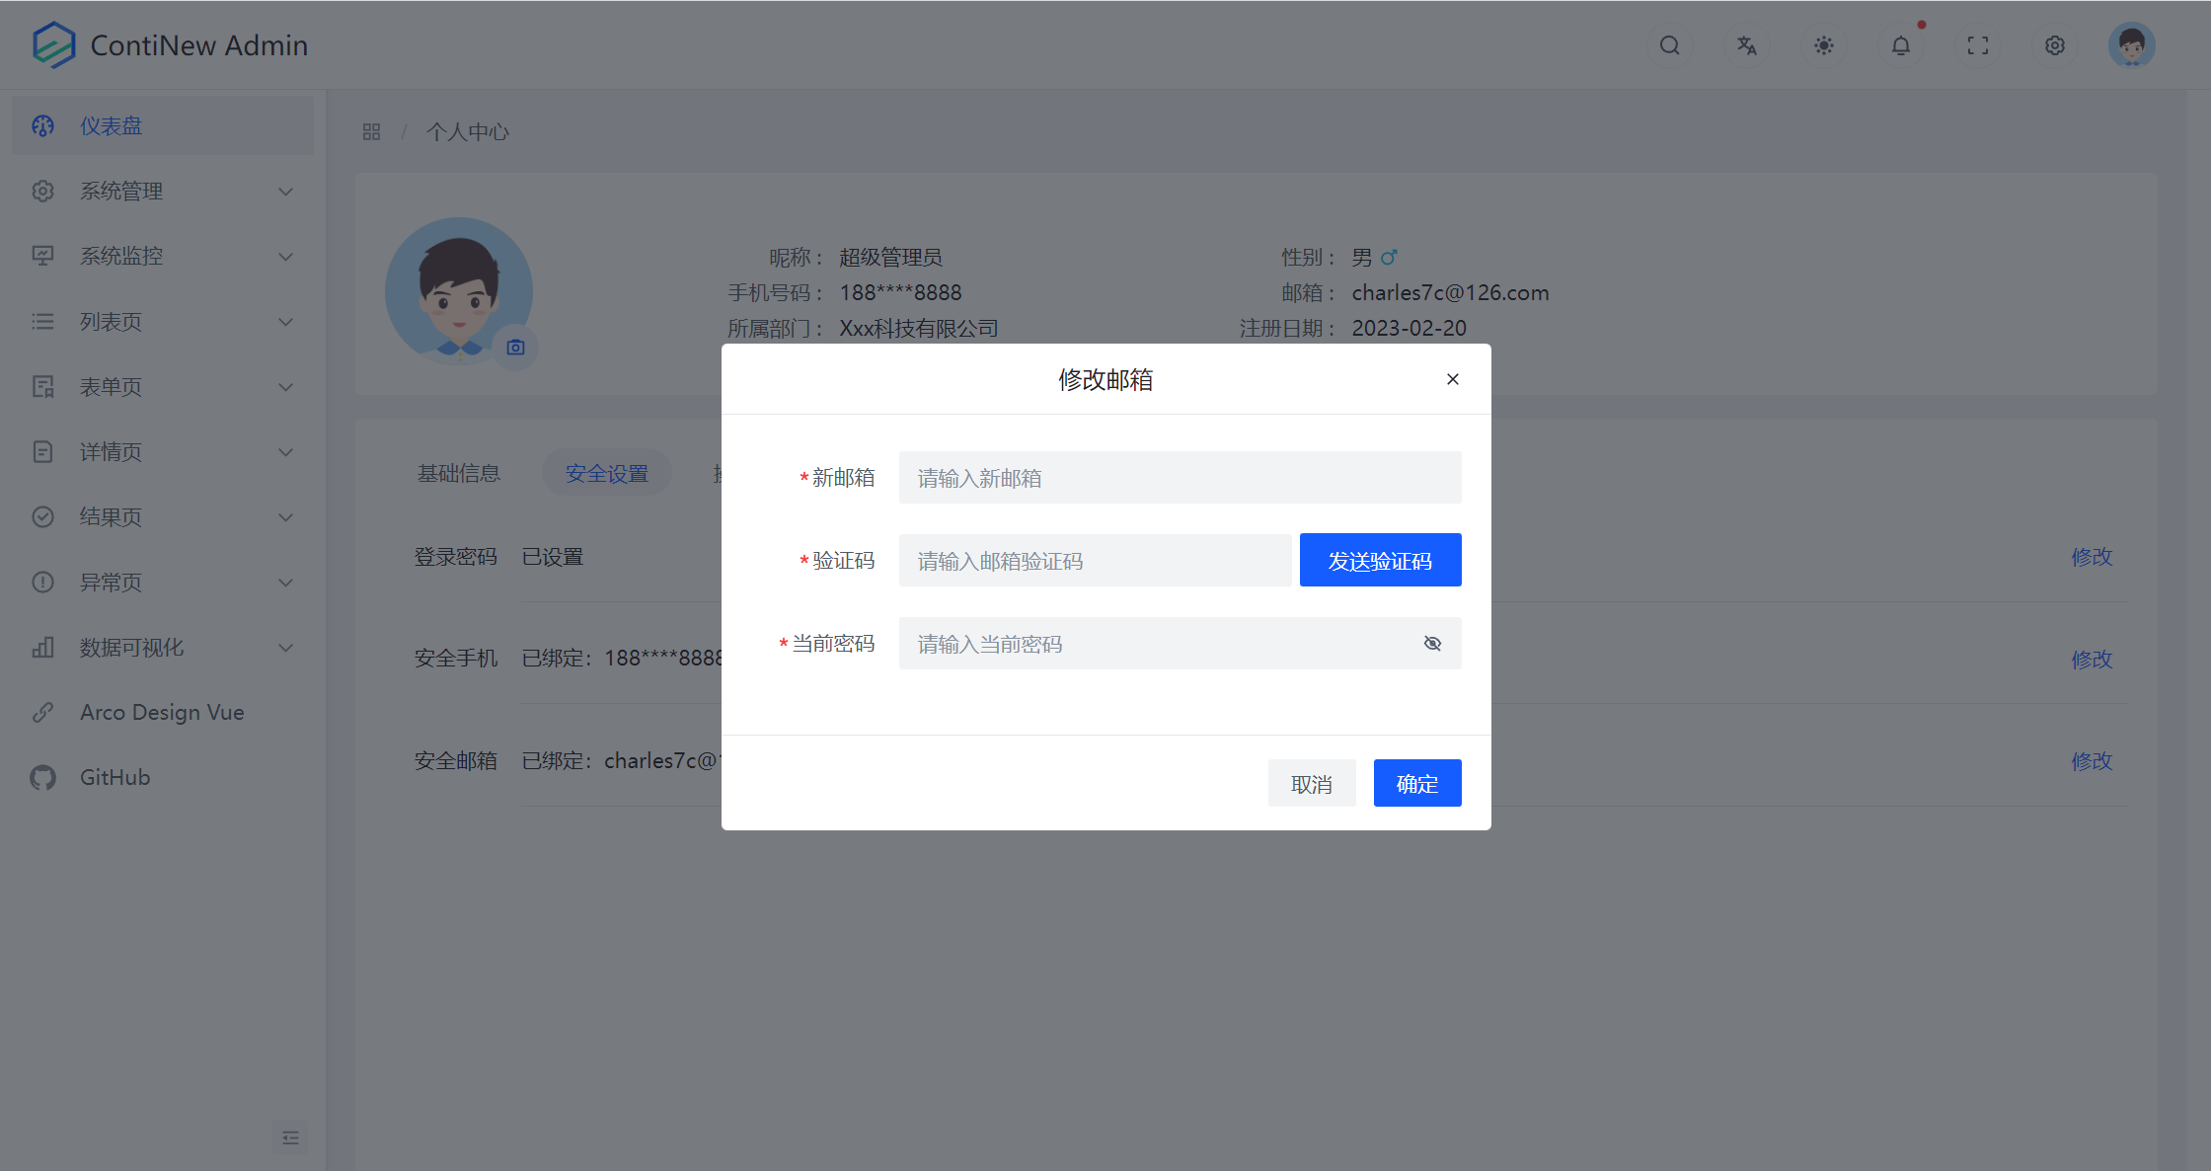Click the 系统管理 gear icon
Image resolution: width=2211 pixels, height=1171 pixels.
tap(42, 191)
